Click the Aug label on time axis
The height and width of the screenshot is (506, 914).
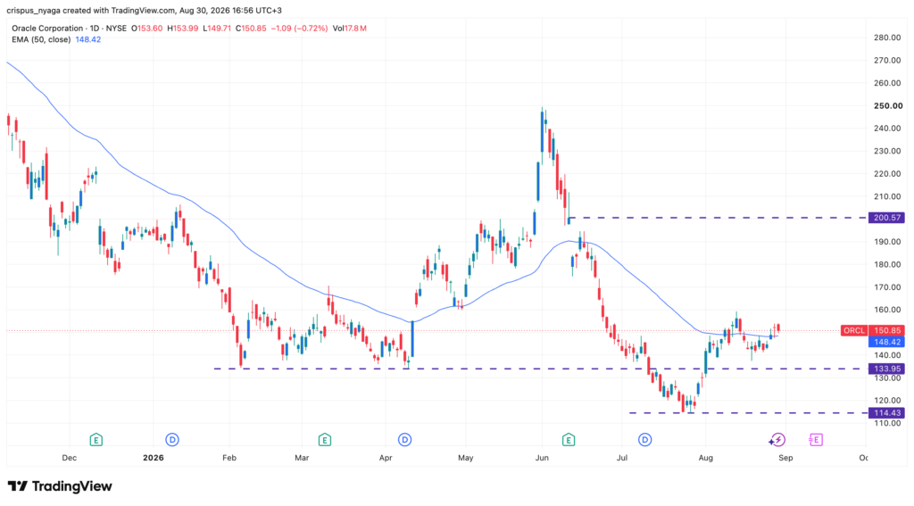coord(705,458)
